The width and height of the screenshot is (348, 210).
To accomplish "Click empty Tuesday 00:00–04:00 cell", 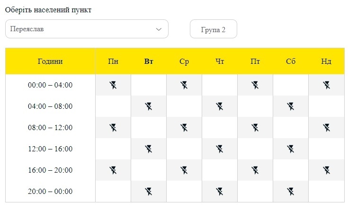I will [x=149, y=85].
